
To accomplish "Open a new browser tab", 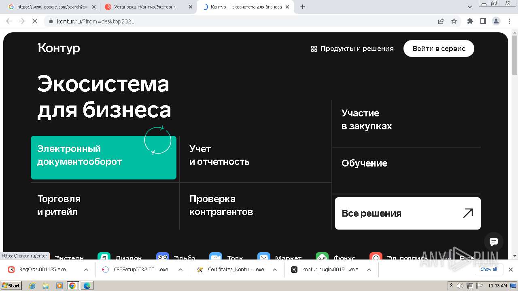I will tap(302, 7).
